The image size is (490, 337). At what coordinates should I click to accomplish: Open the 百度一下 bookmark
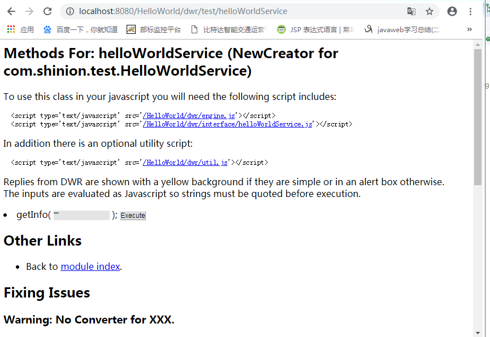point(81,30)
